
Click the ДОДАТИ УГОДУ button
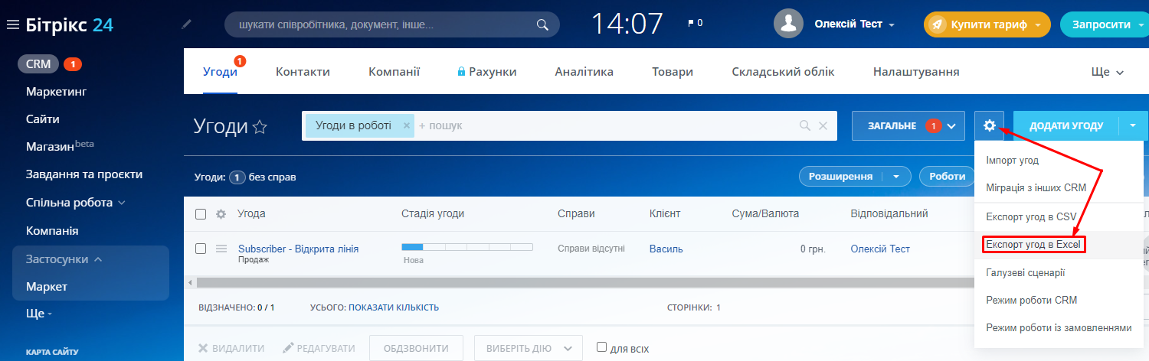(1066, 125)
